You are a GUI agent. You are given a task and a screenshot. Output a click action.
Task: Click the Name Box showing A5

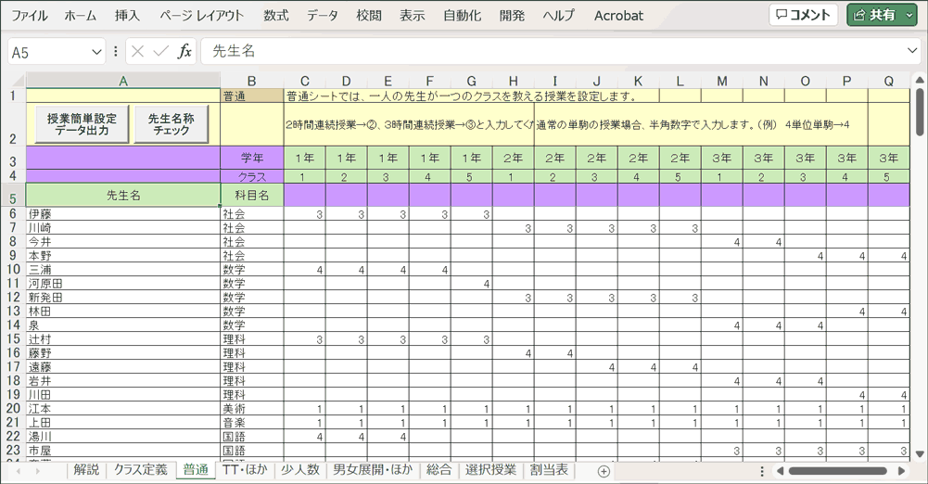(49, 52)
